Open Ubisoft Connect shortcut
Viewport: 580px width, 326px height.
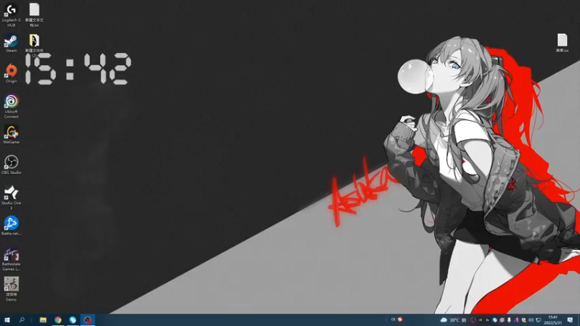(11, 106)
